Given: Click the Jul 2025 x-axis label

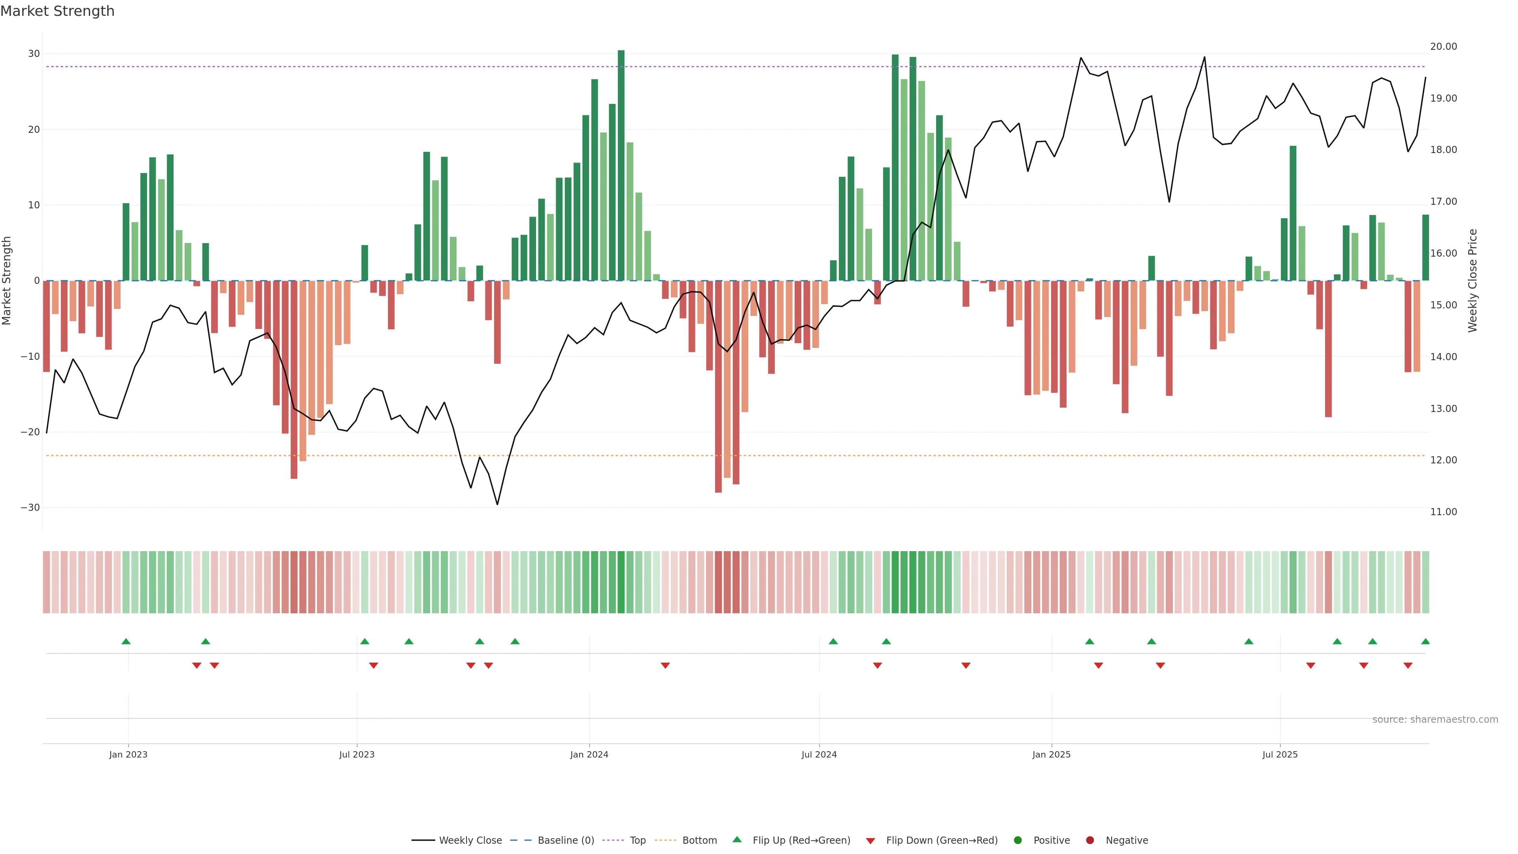Looking at the screenshot, I should coord(1279,754).
